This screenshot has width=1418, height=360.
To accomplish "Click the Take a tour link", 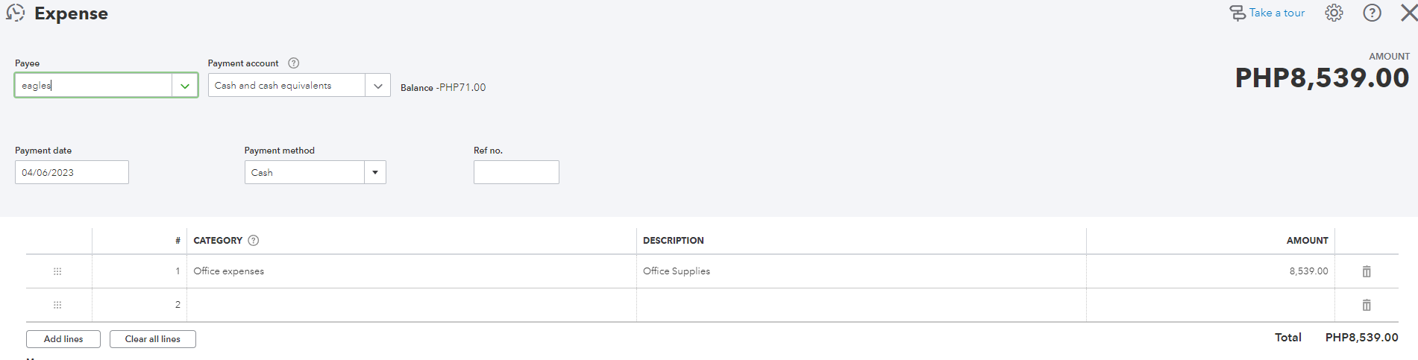I will point(1267,13).
